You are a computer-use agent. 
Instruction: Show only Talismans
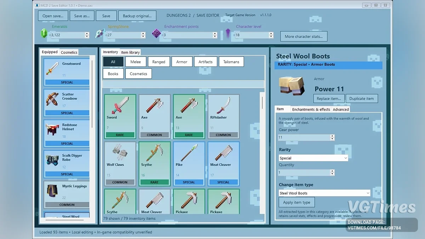point(231,62)
